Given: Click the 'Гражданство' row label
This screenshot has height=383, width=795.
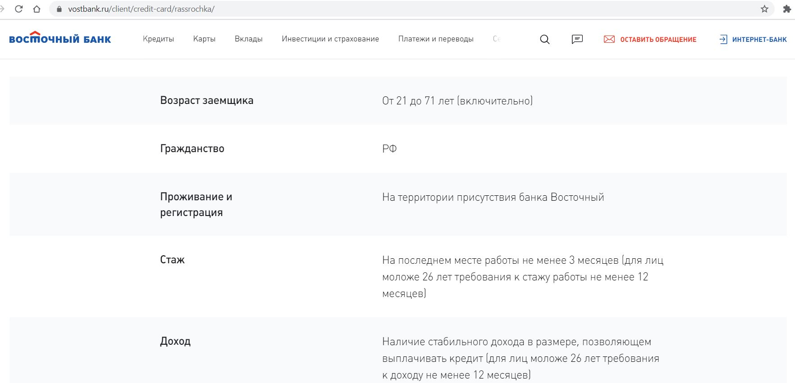Looking at the screenshot, I should [192, 149].
